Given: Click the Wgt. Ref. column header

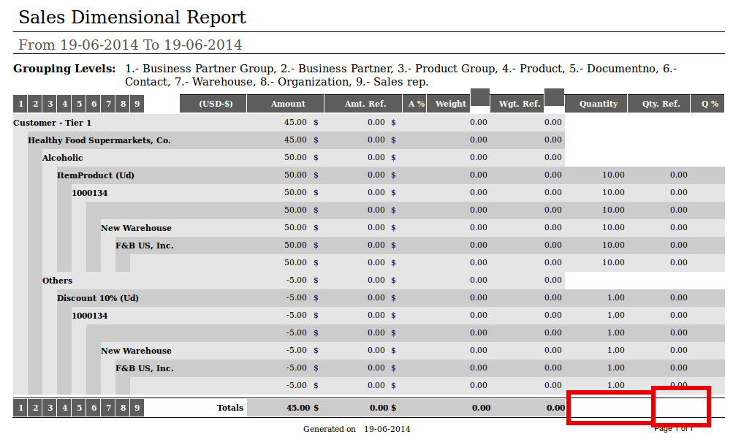Looking at the screenshot, I should (520, 104).
